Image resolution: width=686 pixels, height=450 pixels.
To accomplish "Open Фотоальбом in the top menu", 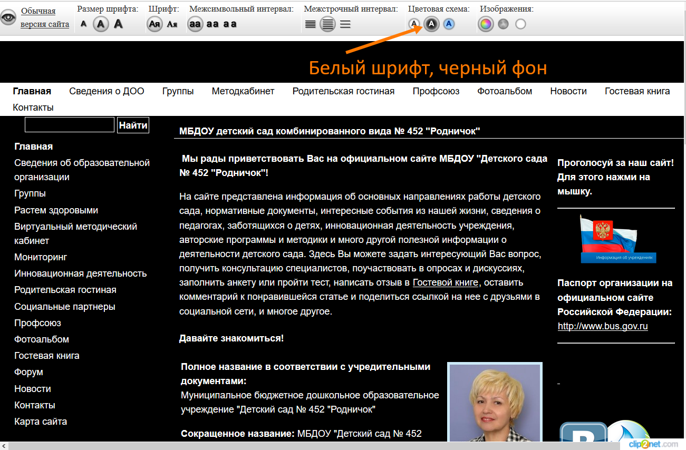I will point(505,91).
